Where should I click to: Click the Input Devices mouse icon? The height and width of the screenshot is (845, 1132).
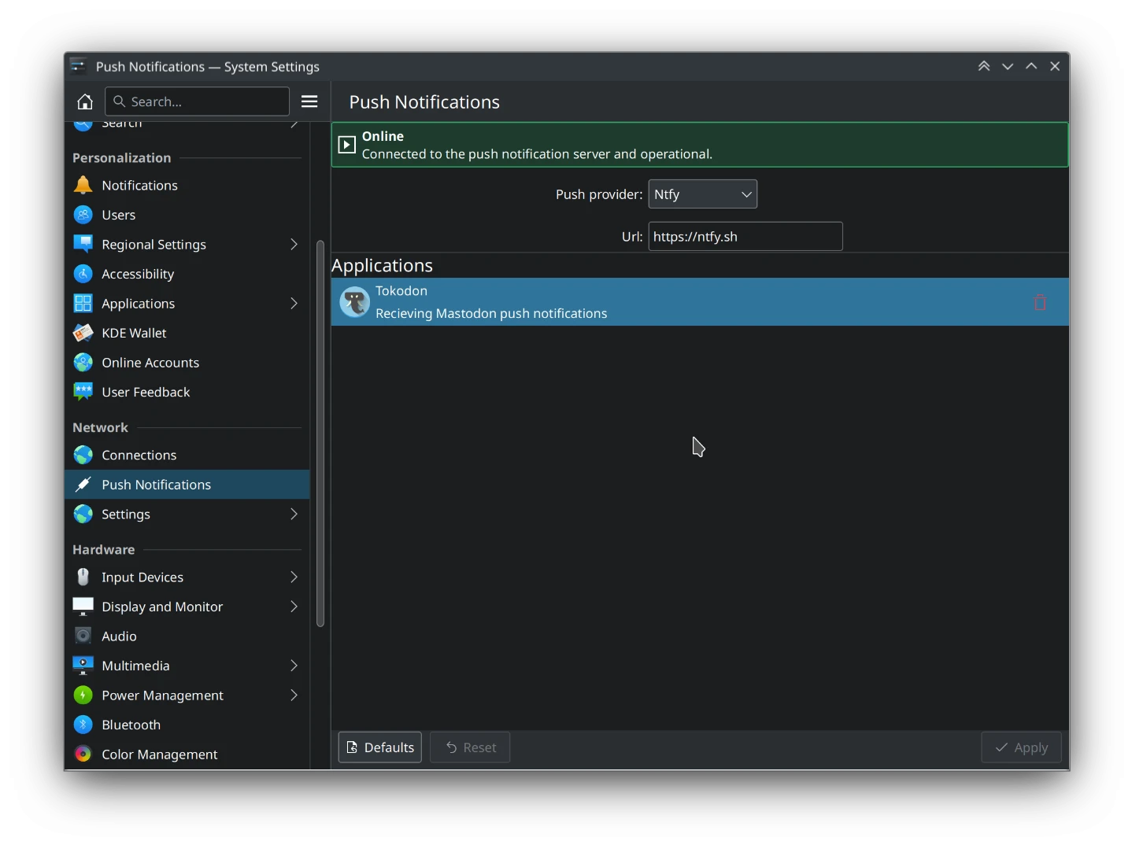click(x=83, y=577)
